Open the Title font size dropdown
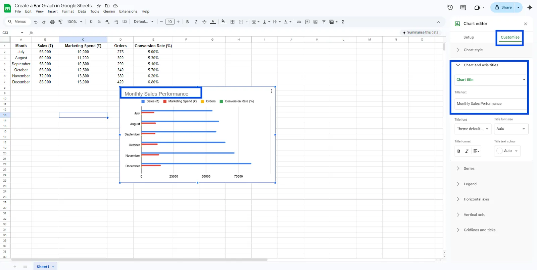537x270 pixels. [511, 129]
